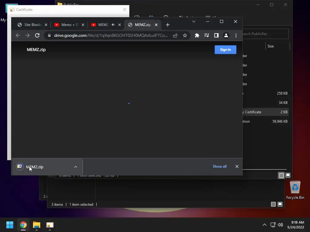Go back with the Chrome back arrow
Screen dimensions: 310x232
(x=18, y=36)
